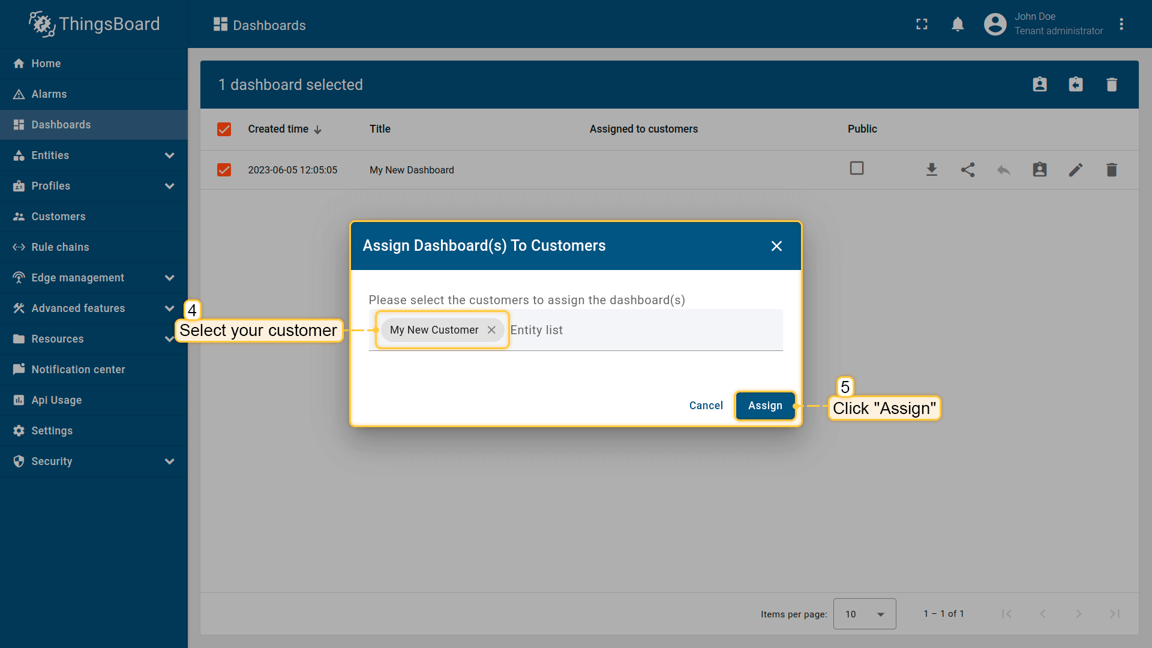Cancel the assign dialog
1152x648 pixels.
(706, 406)
